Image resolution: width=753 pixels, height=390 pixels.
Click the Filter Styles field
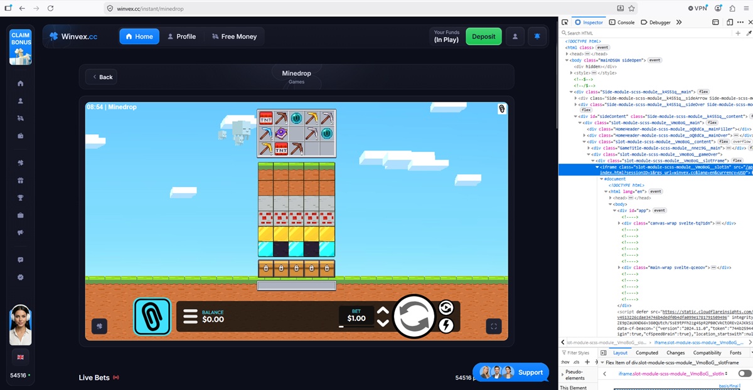[577, 352]
